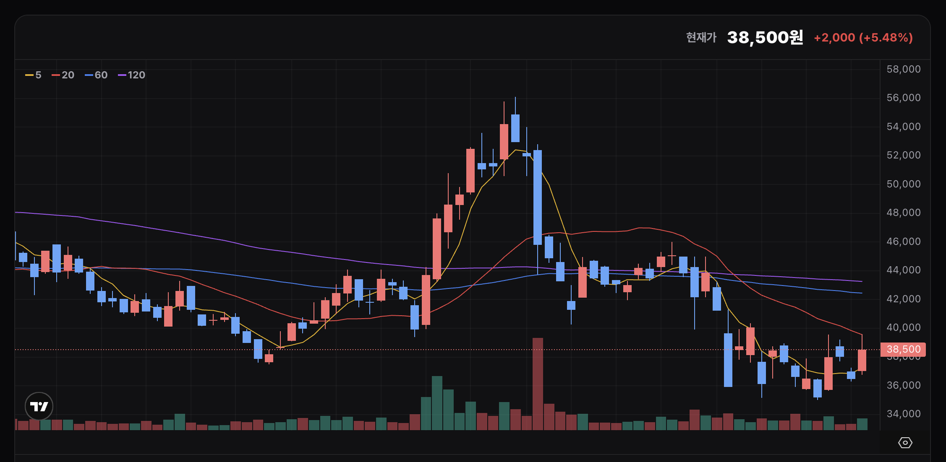Select the tallest green volume bar
Viewport: 946px width, 462px height.
point(437,402)
